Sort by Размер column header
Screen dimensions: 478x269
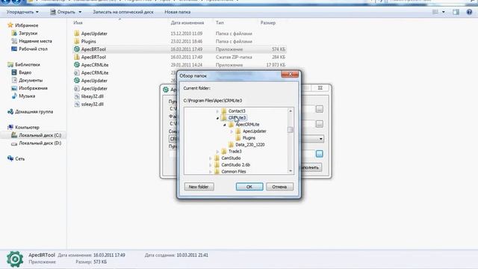[268, 23]
